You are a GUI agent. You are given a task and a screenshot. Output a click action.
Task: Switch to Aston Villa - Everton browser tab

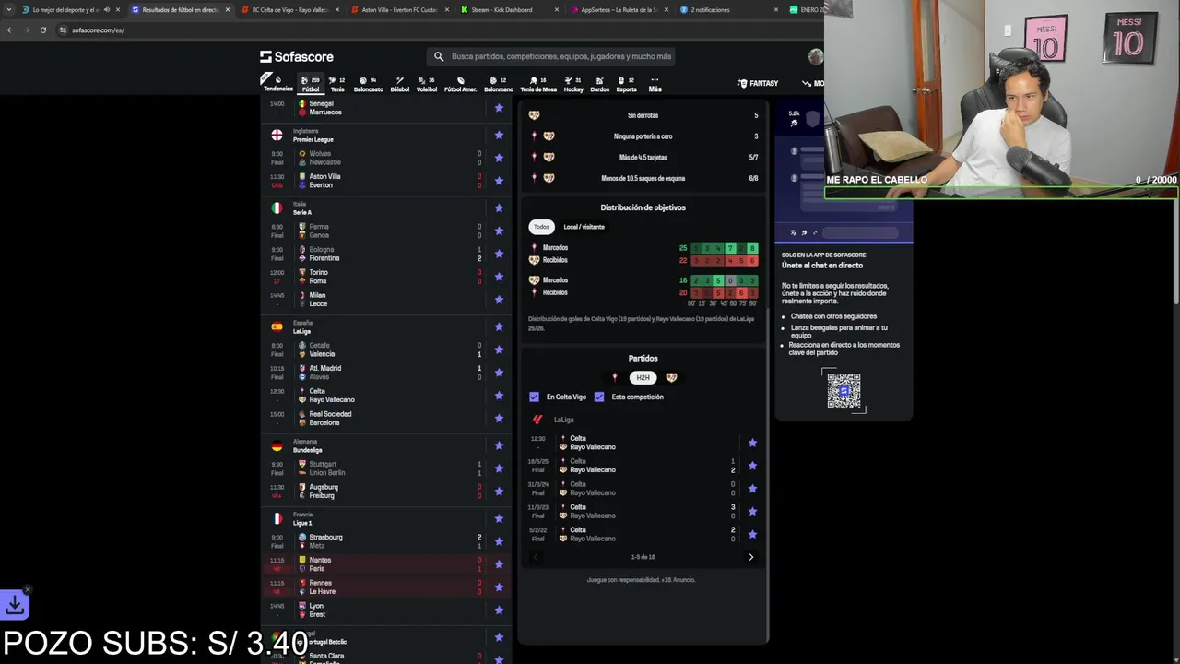398,9
